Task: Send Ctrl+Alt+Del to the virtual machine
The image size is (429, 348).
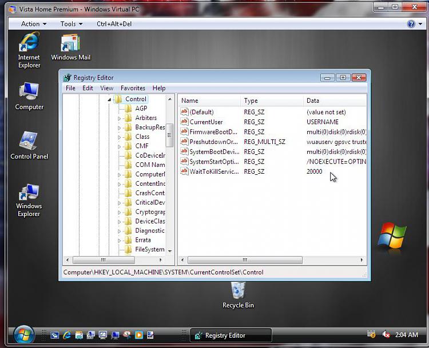Action: click(x=114, y=24)
